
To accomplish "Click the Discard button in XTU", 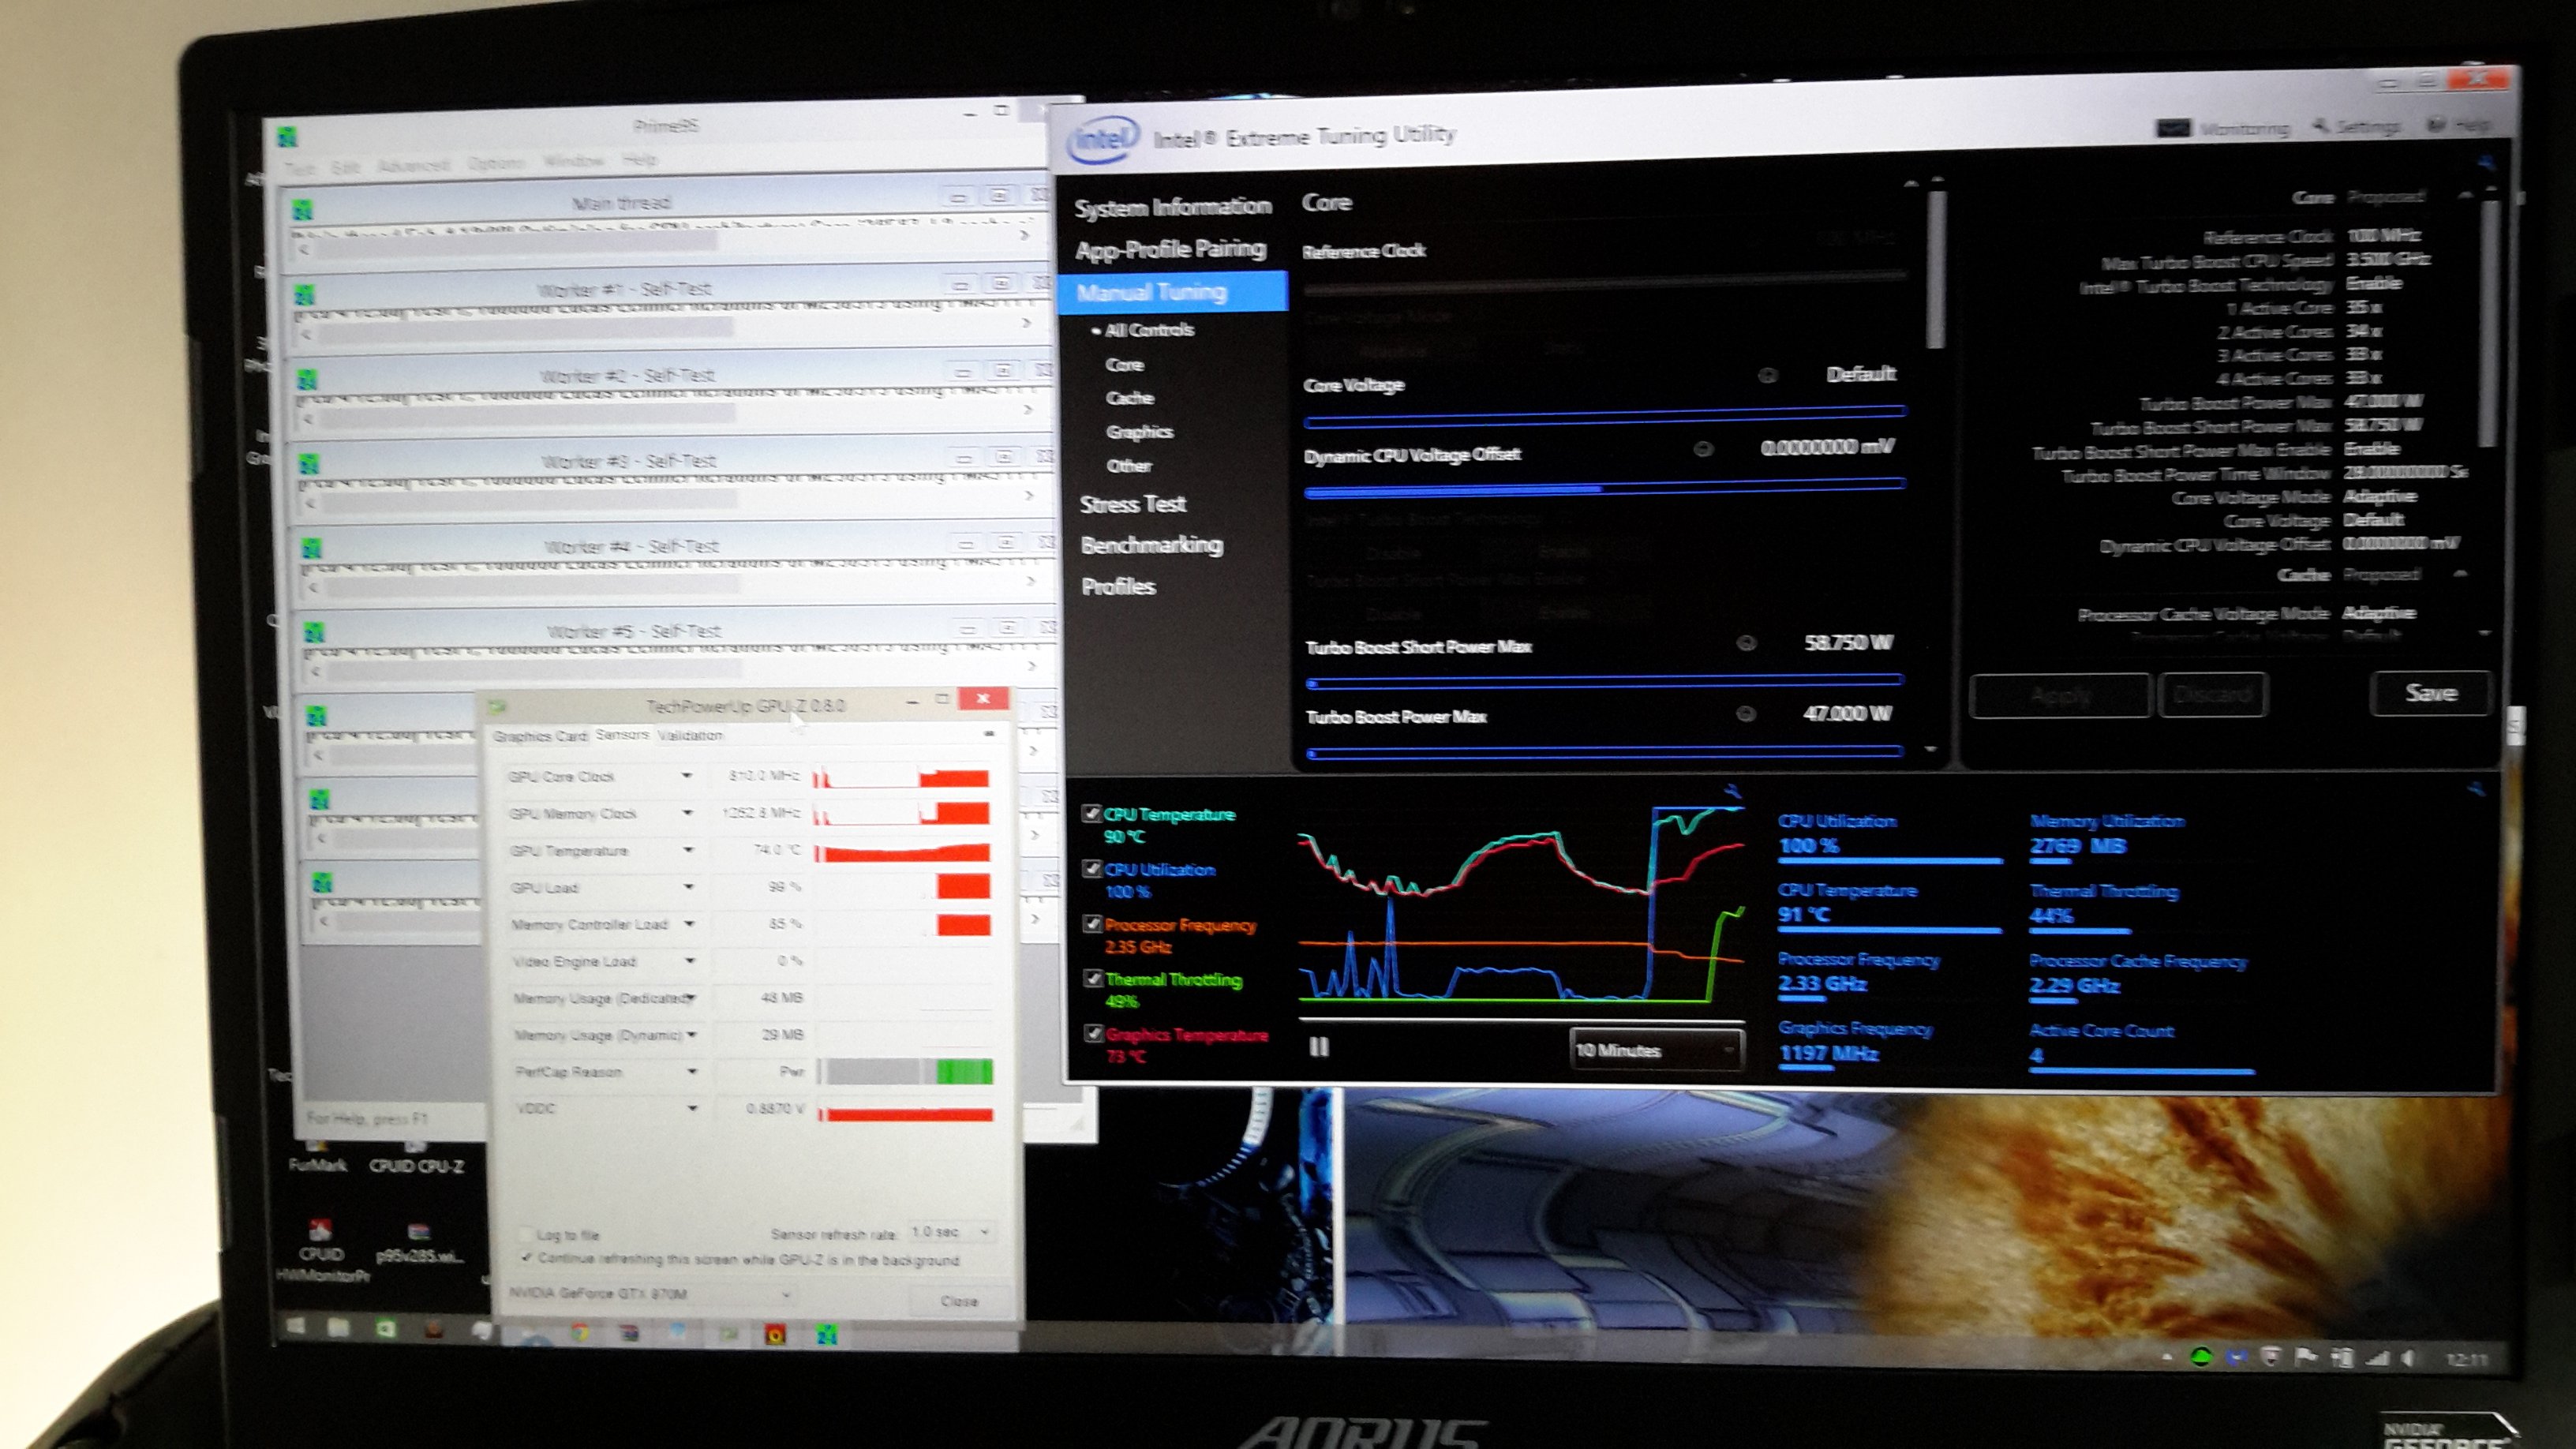I will tap(2212, 694).
